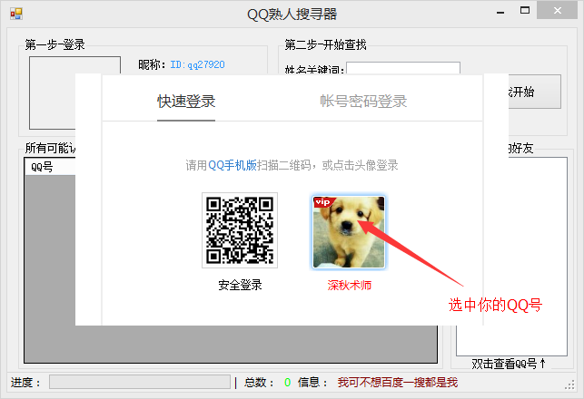
Task: Click the 昵称 label
Action: [x=152, y=64]
